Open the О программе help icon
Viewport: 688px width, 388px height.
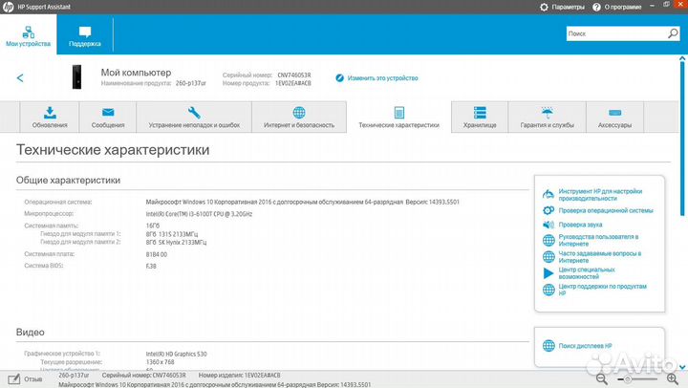(x=596, y=7)
